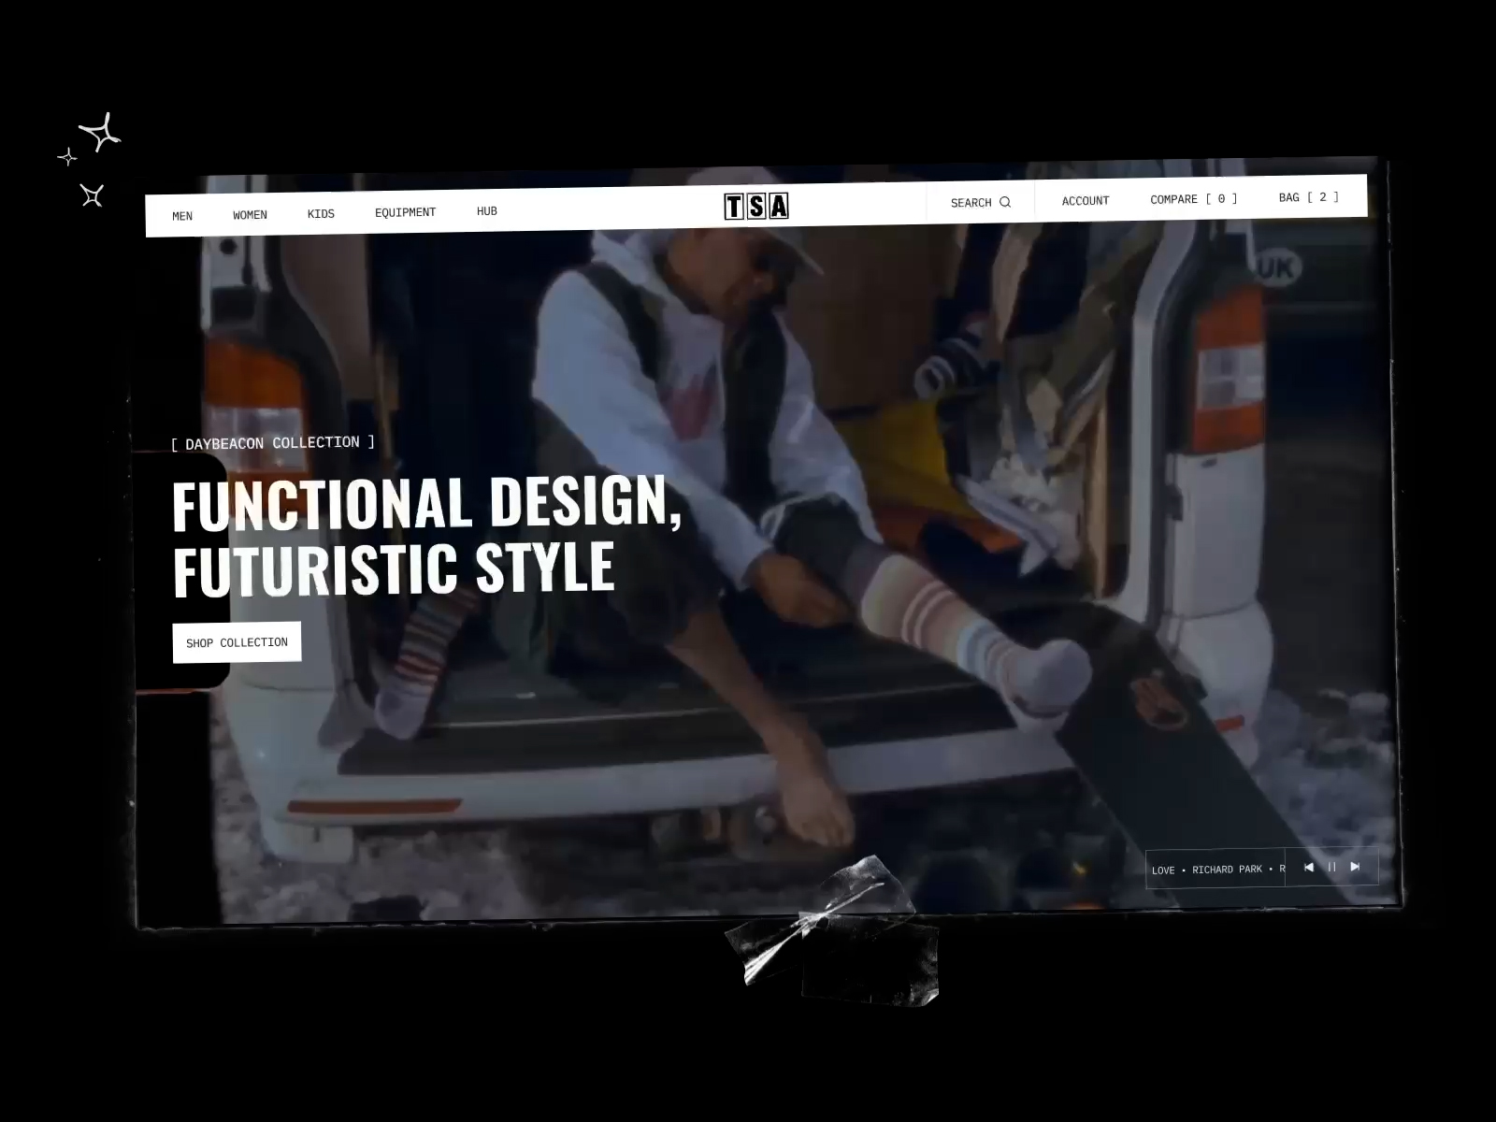Viewport: 1496px width, 1122px height.
Task: Click the SEARCH text field
Action: pyautogui.click(x=980, y=202)
